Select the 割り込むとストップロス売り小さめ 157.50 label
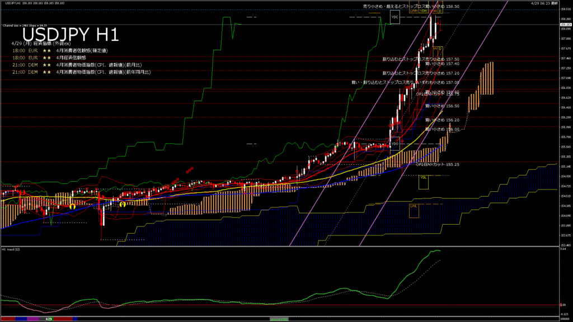 click(421, 59)
